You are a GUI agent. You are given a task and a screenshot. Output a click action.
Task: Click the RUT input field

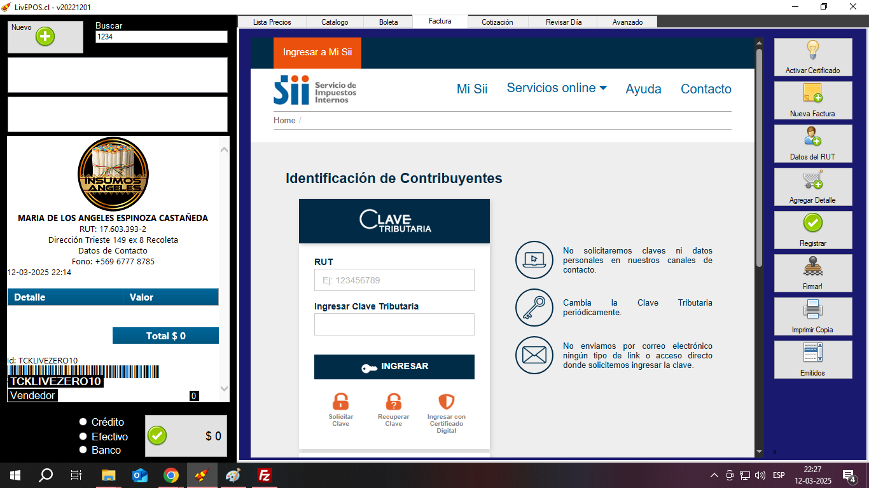click(x=394, y=280)
